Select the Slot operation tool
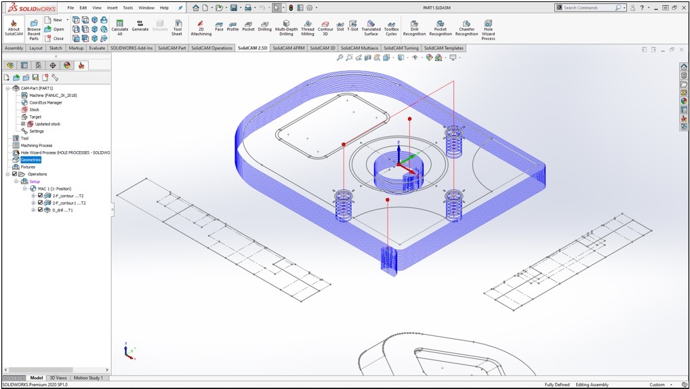Image resolution: width=690 pixels, height=389 pixels. [340, 26]
